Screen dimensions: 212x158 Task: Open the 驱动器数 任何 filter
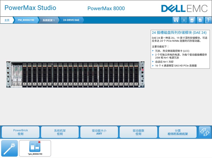(x=138, y=132)
